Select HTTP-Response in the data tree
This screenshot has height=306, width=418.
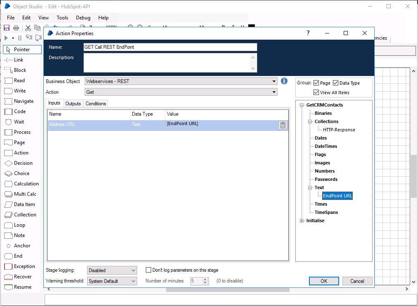[339, 130]
